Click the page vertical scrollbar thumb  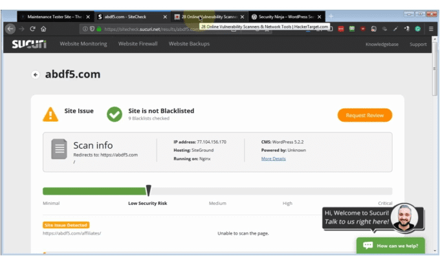[435, 69]
